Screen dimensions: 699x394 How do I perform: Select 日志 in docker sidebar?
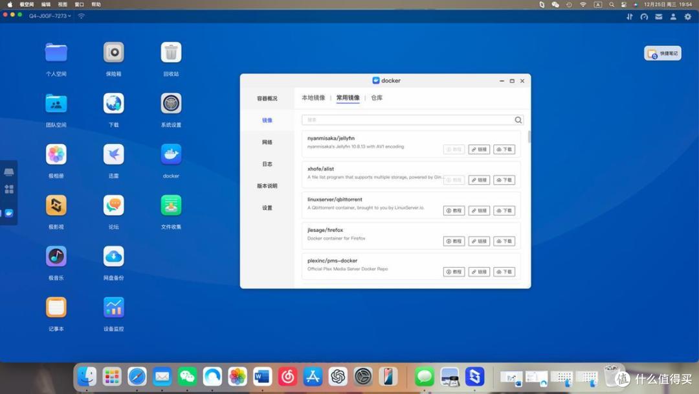pyautogui.click(x=267, y=164)
